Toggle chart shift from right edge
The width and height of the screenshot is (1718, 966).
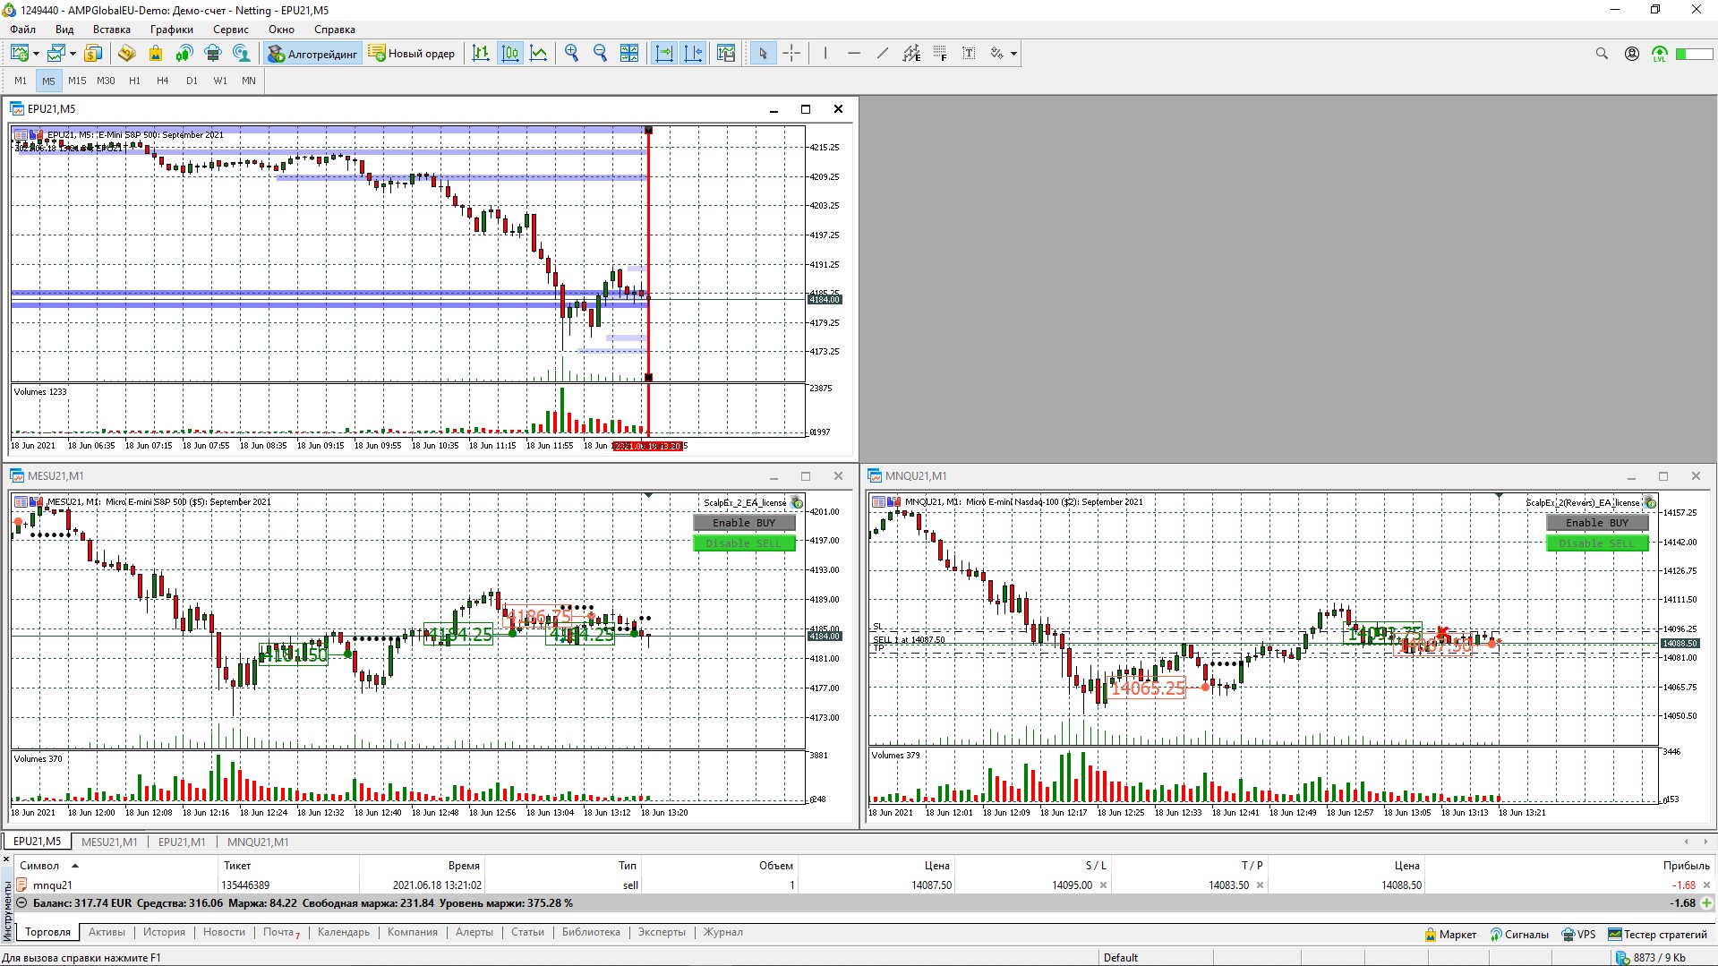point(693,54)
